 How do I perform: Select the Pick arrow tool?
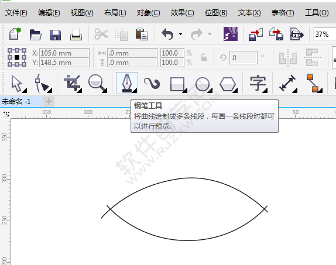tap(17, 83)
